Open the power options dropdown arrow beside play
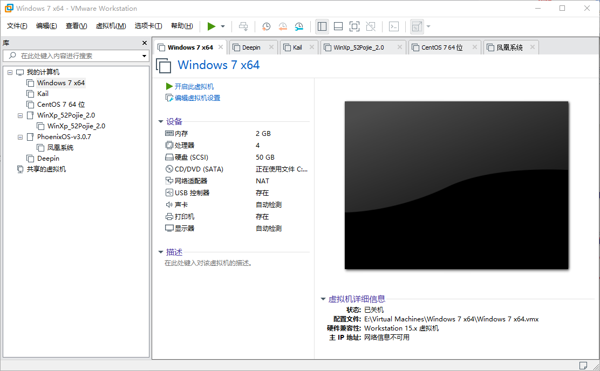Screen dimensions: 600x371 point(223,26)
